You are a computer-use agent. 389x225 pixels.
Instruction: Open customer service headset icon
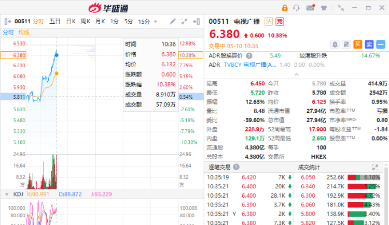pos(297,8)
